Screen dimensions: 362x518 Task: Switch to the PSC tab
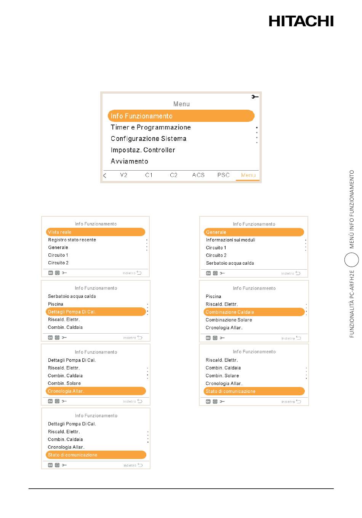(x=224, y=175)
